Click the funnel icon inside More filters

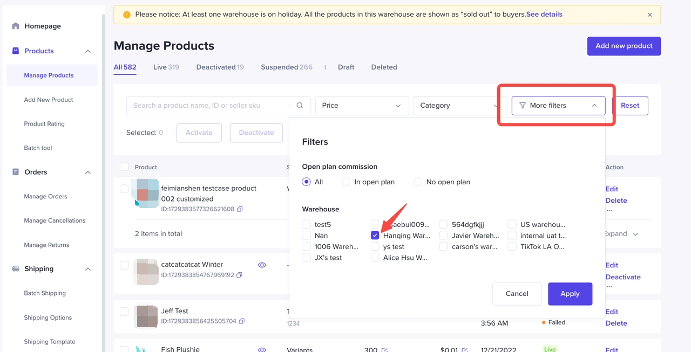pos(523,106)
